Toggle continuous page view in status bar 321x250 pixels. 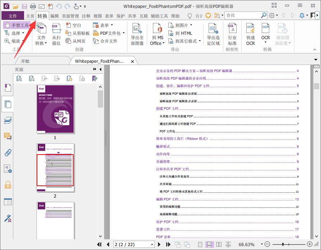click(209, 244)
